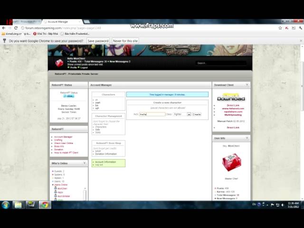Click the Save password button
The image size is (304, 228).
(98, 41)
